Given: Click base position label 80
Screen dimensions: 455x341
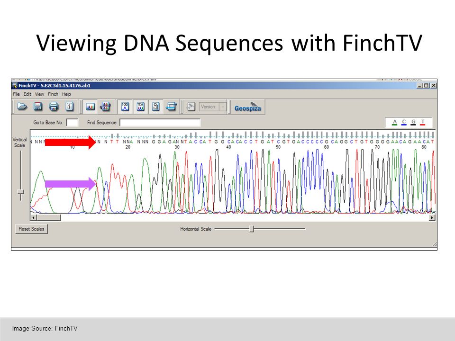Looking at the screenshot, I should (424, 147).
